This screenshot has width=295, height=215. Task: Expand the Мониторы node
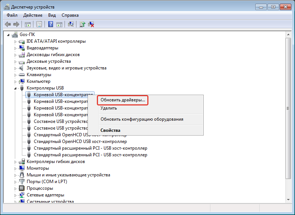coord(16,169)
